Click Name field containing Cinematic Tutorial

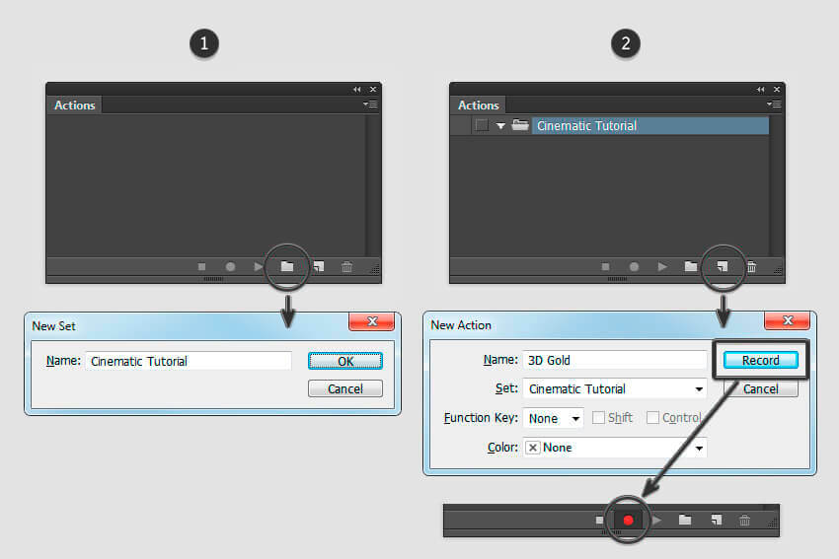click(189, 361)
